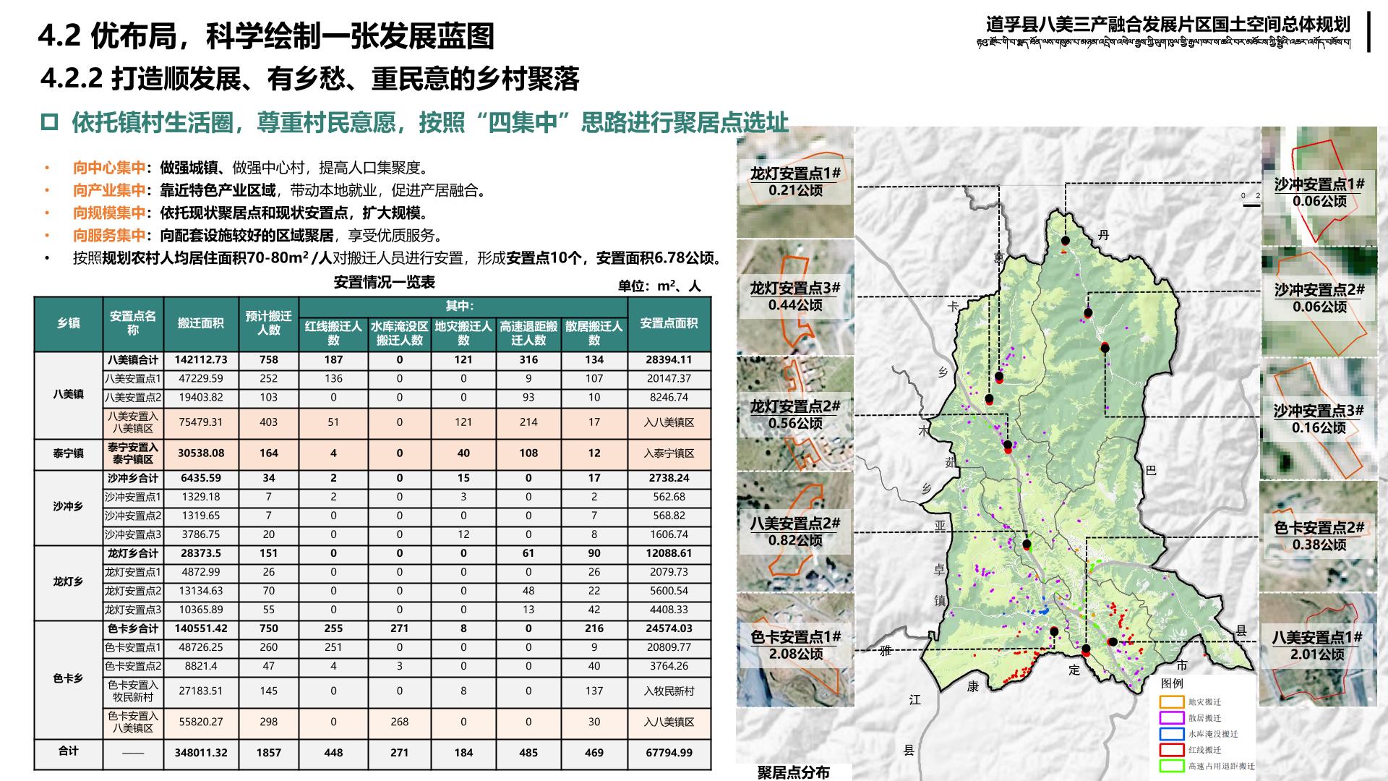Click the 色卡乡 township cell
The image size is (1388, 781).
click(x=69, y=679)
